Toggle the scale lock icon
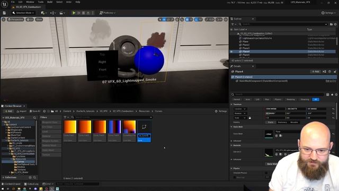Image resolution: width=339 pixels, height=191 pixels. pos(249,118)
